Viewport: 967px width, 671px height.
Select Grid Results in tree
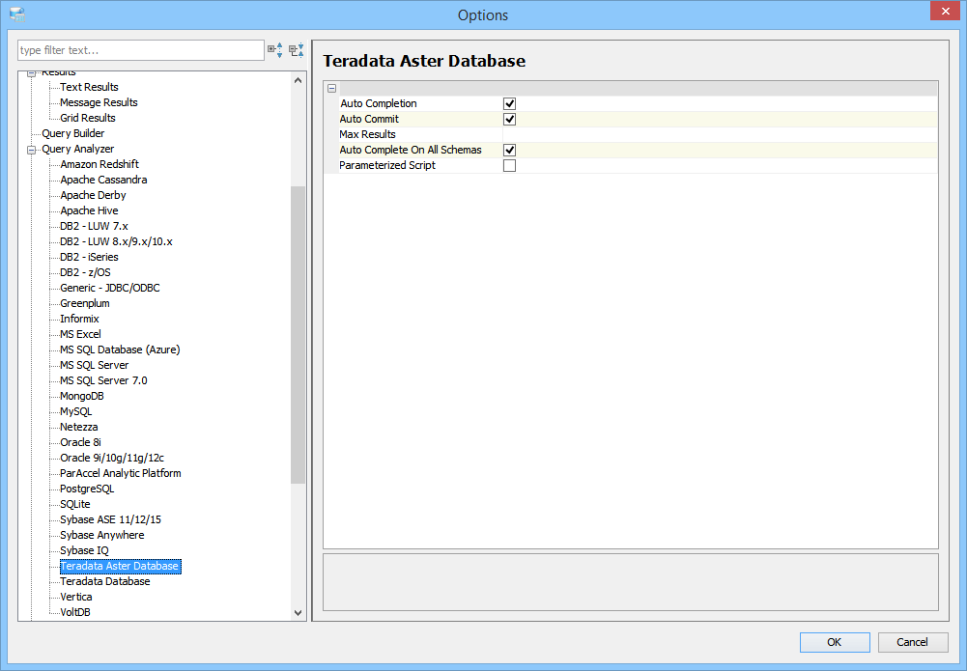88,118
